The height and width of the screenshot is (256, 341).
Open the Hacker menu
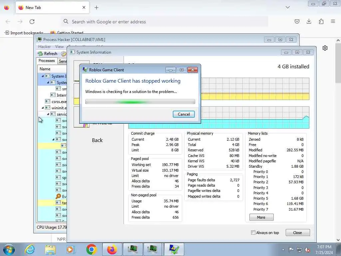pyautogui.click(x=44, y=47)
